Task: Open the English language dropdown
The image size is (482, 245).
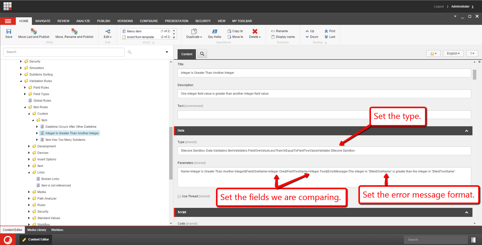Action: coord(453,53)
